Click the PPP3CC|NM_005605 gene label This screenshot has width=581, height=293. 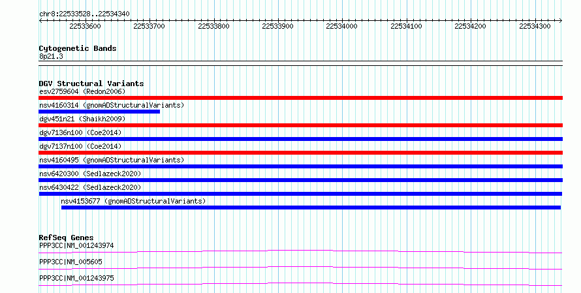click(71, 262)
